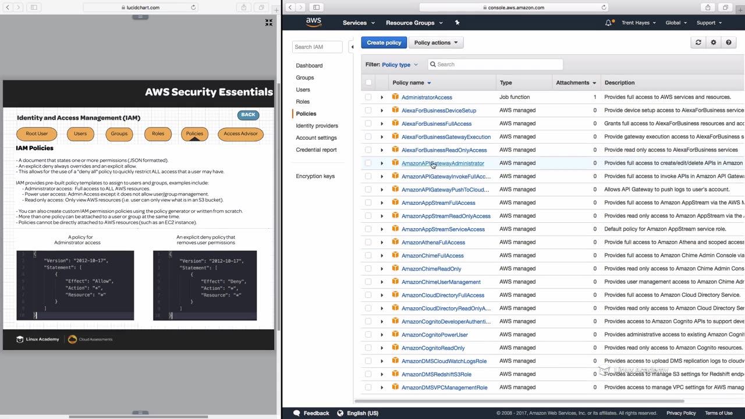Go back in the AWS Safari window
The height and width of the screenshot is (419, 745).
pos(290,8)
